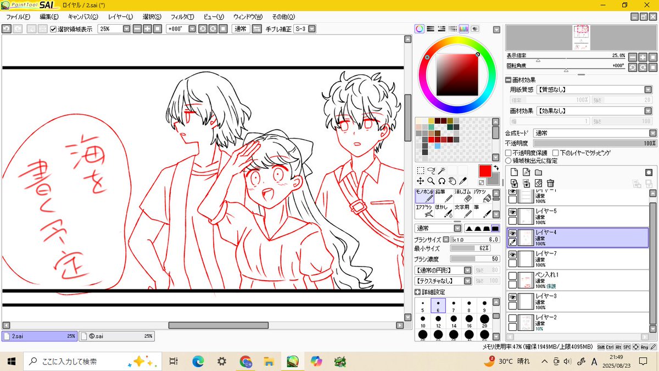Adjust the 不透明度 opacity slider
The width and height of the screenshot is (659, 371).
pyautogui.click(x=595, y=143)
